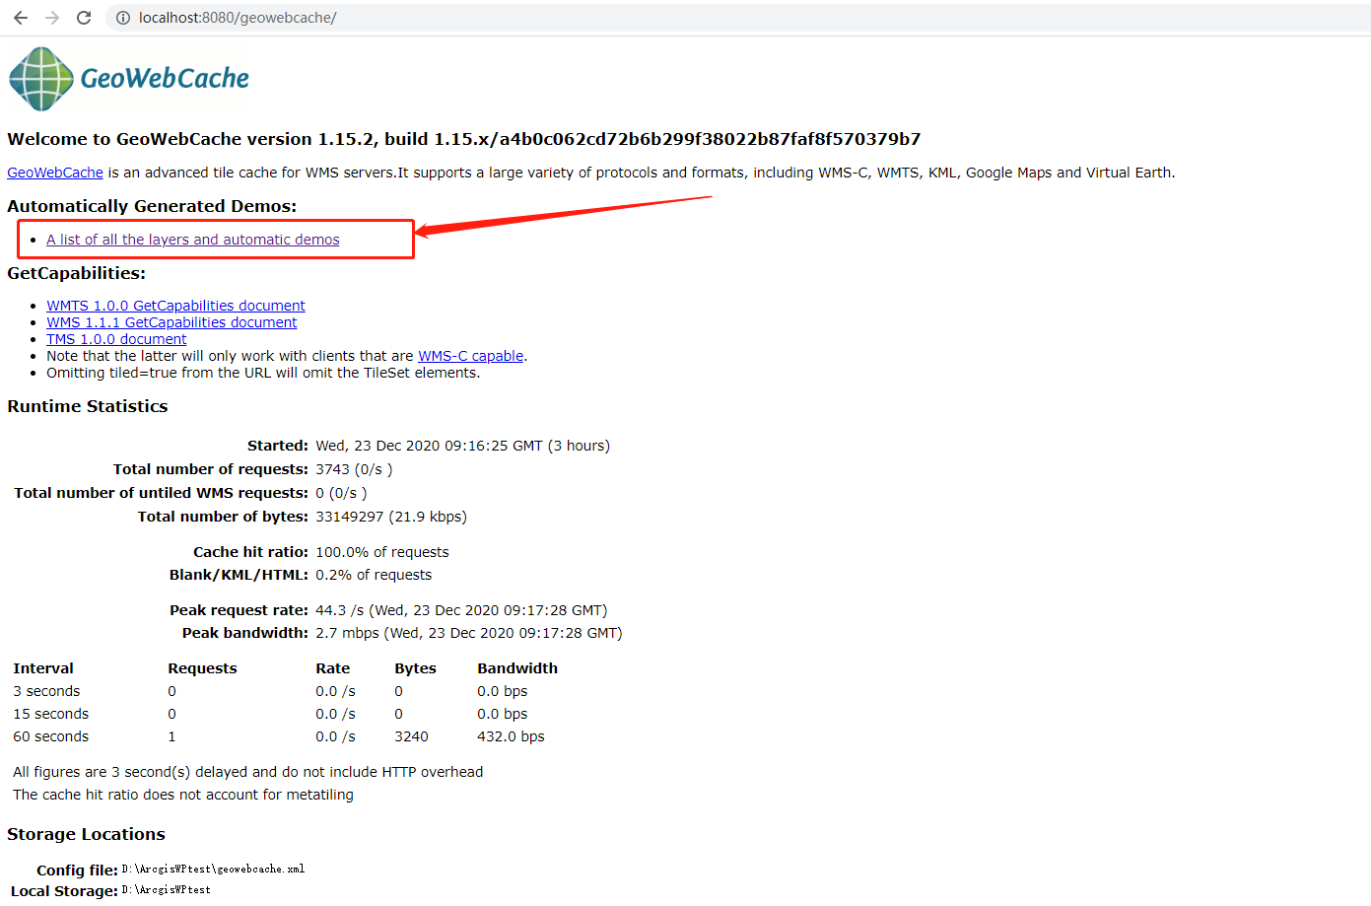1371x906 pixels.
Task: Open list of all layers and automatic demos
Action: (x=193, y=240)
